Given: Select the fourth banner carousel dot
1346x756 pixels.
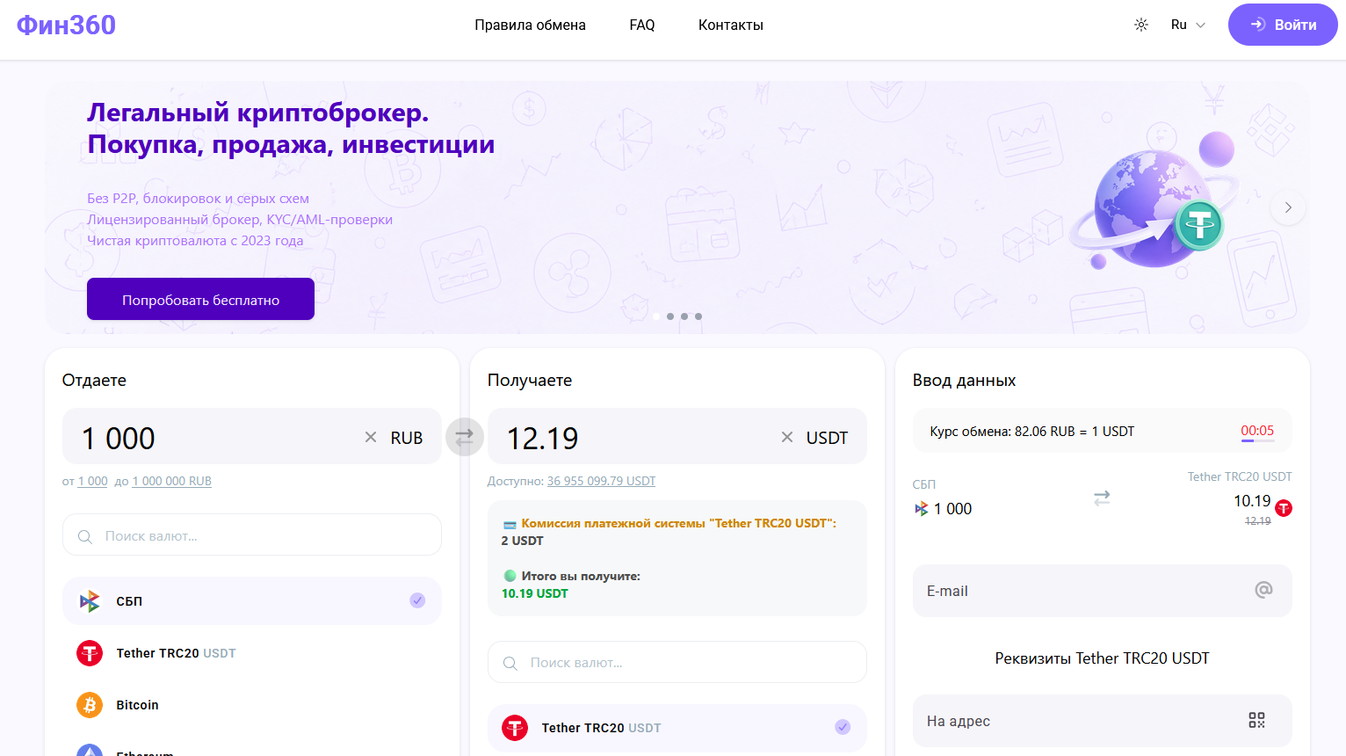Looking at the screenshot, I should pos(698,316).
